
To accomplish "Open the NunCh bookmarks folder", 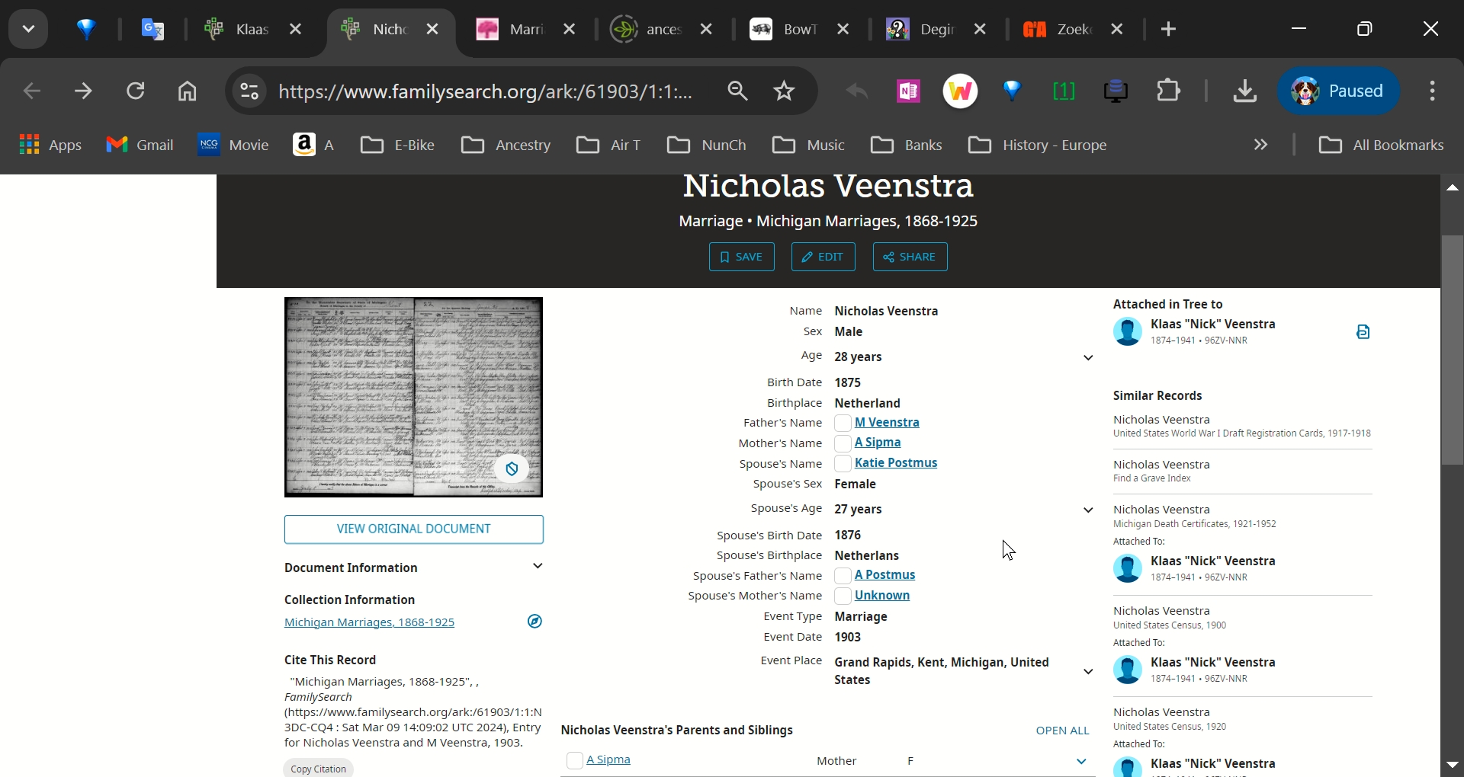I will click(x=707, y=145).
